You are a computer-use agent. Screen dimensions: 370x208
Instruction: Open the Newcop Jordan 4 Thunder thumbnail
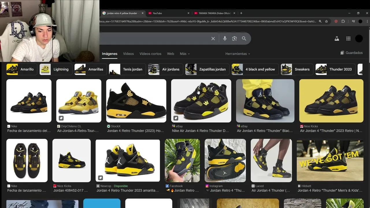128,160
